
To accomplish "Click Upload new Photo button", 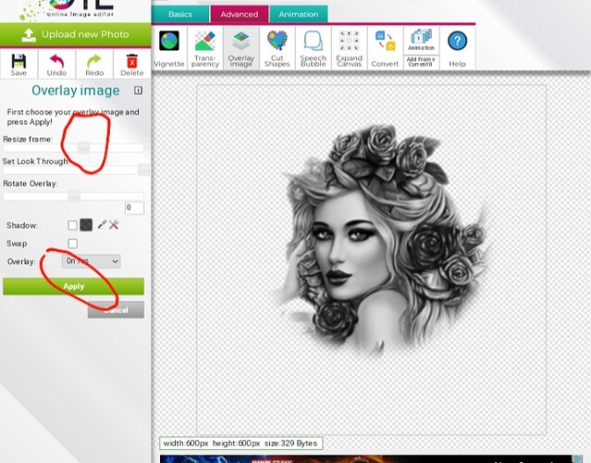I will click(74, 35).
